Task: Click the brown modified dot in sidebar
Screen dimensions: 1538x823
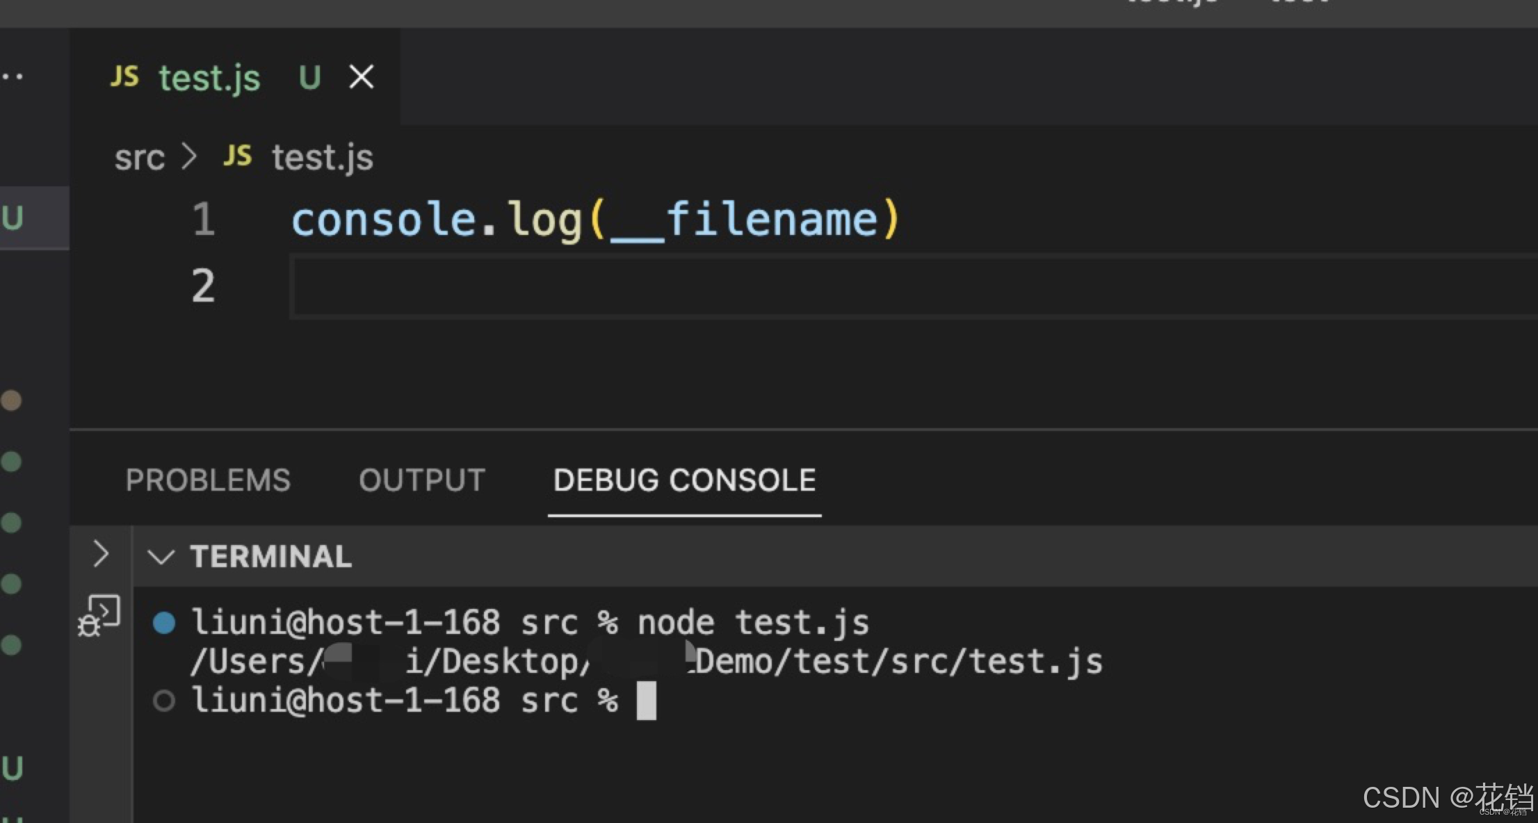Action: (11, 400)
